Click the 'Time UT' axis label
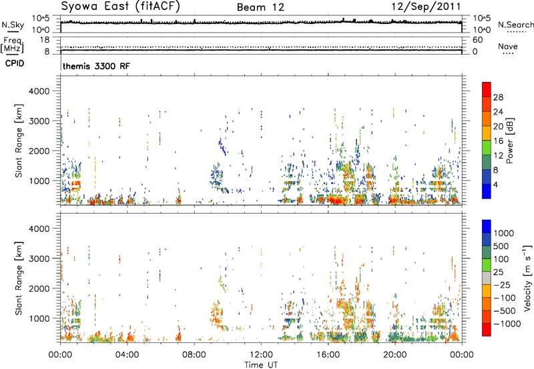534x369 pixels. click(261, 365)
